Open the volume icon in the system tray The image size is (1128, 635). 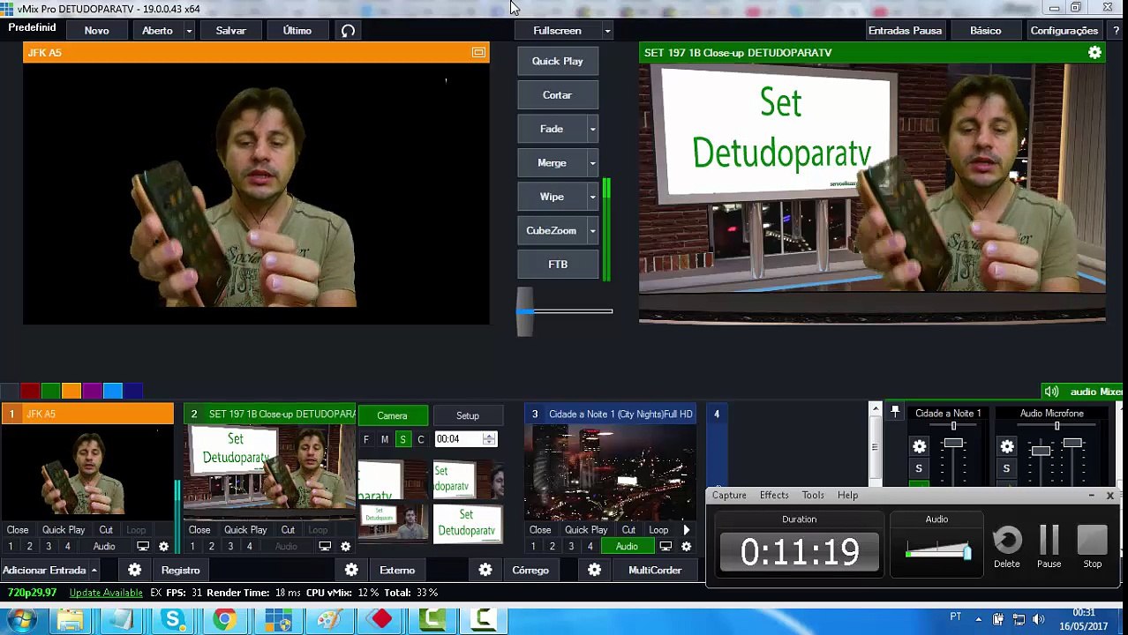[1038, 619]
